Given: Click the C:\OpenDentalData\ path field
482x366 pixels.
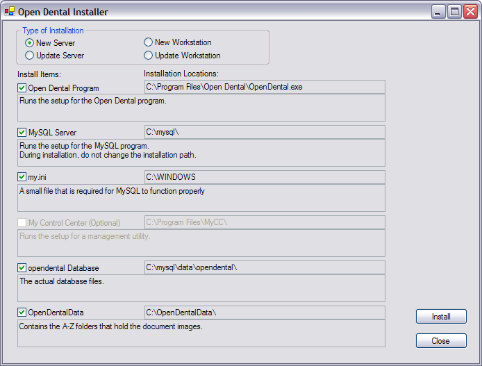Looking at the screenshot, I should (265, 313).
